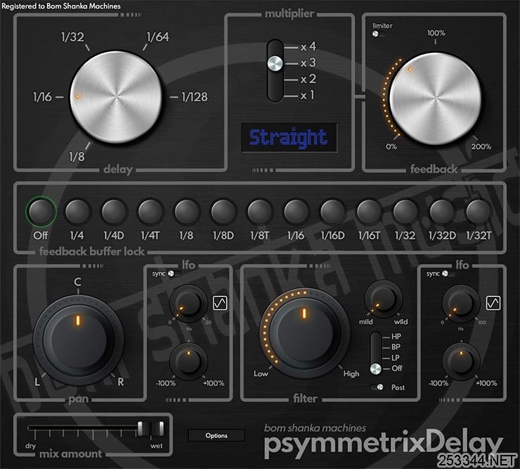Select the 1/8D buffer lock button
The image size is (520, 469).
tap(223, 212)
